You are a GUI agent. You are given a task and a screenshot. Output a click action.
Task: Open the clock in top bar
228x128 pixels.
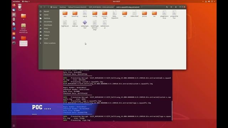116,1
